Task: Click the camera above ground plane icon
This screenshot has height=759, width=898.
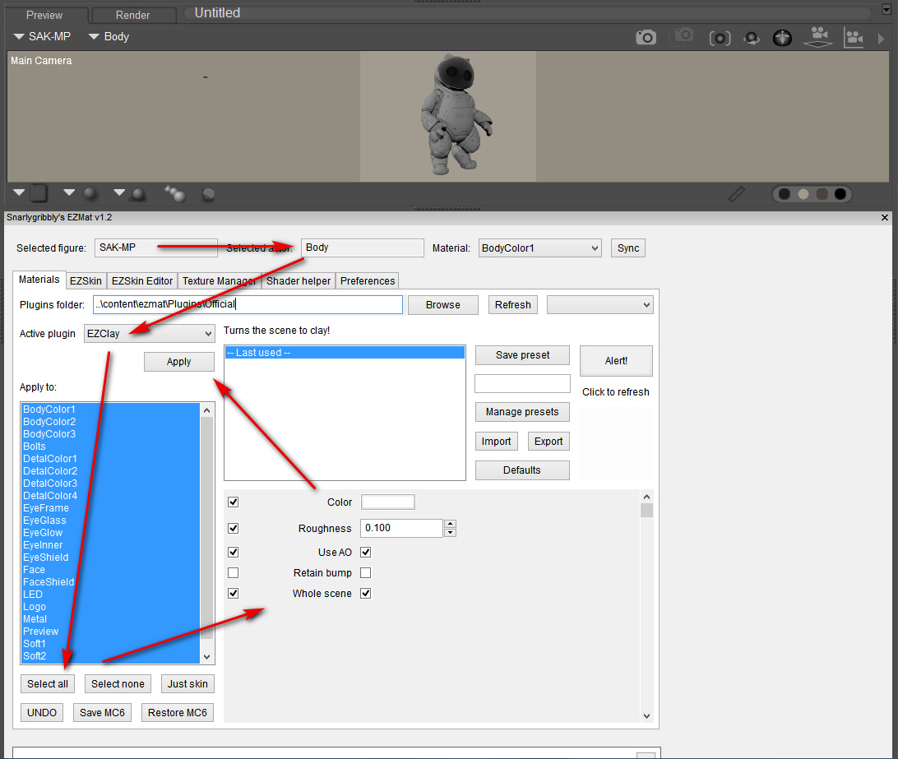Action: pos(817,37)
